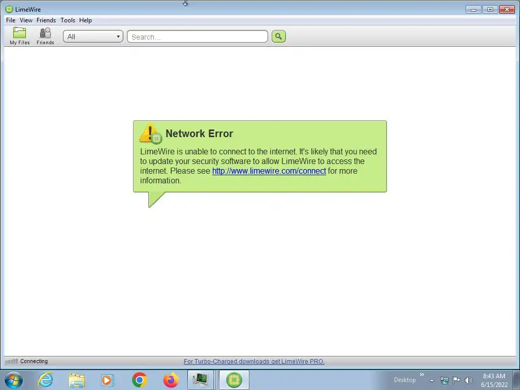520x390 pixels.
Task: Open the Windows Start menu
Action: 14,380
